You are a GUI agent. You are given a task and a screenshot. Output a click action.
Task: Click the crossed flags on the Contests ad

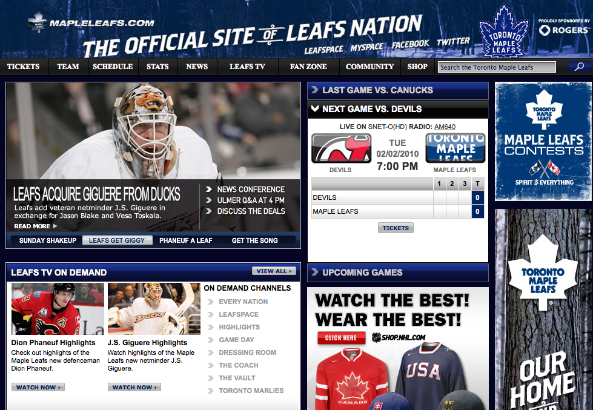pos(544,168)
